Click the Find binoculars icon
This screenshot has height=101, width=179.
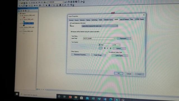point(60,5)
